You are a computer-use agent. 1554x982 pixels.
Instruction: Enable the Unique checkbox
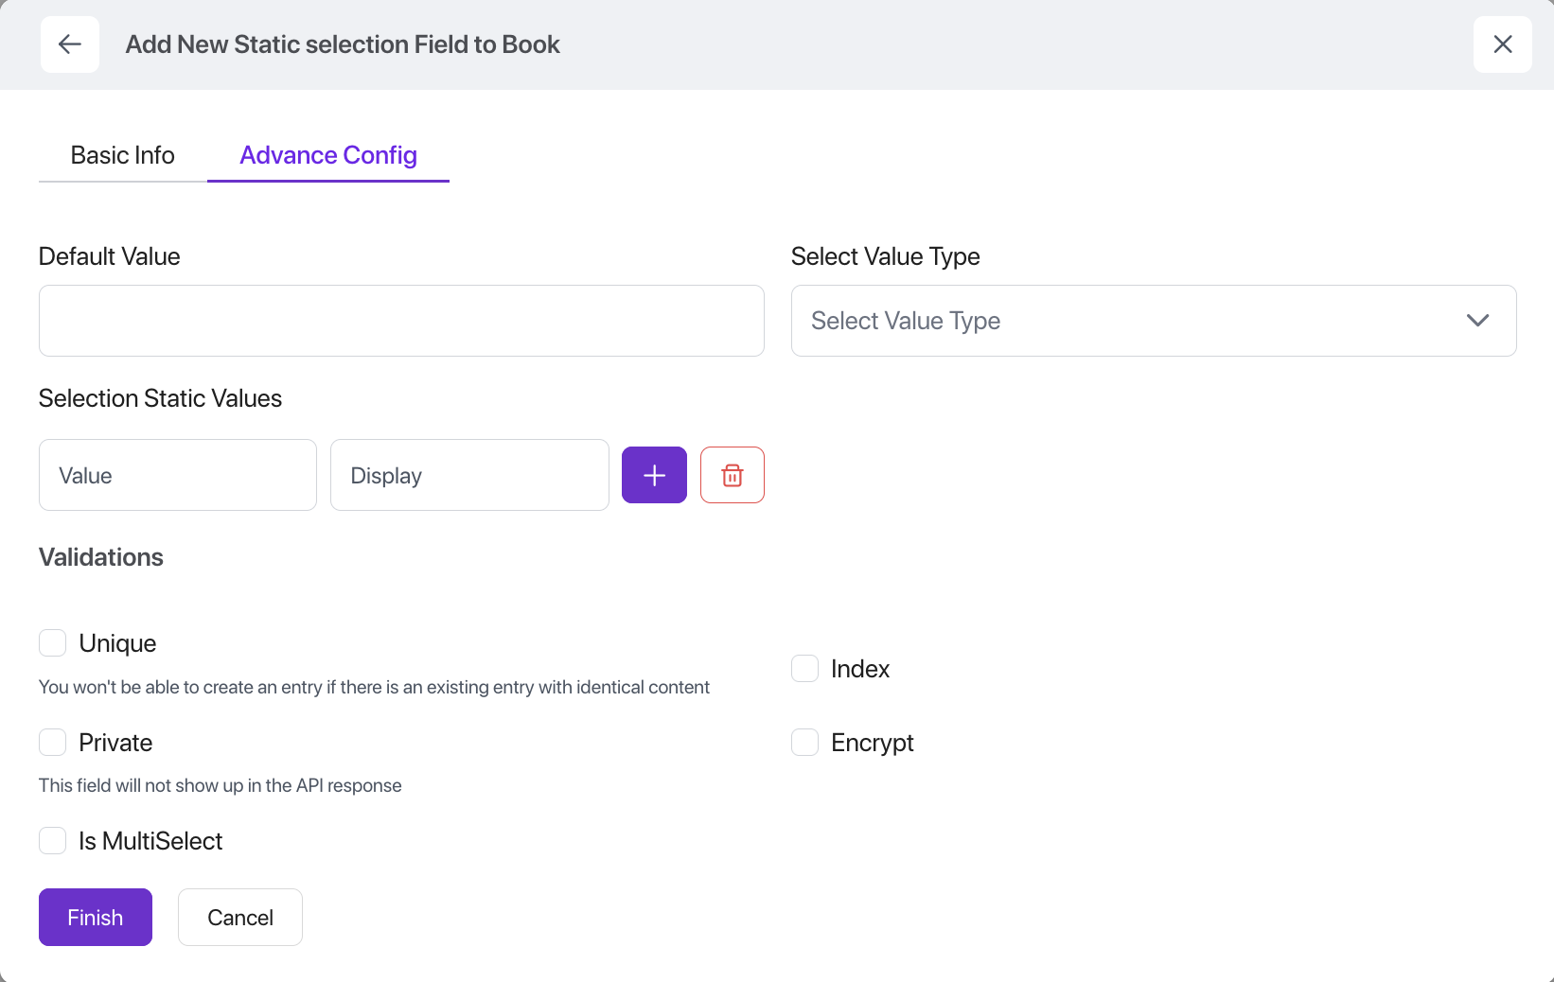pos(53,643)
